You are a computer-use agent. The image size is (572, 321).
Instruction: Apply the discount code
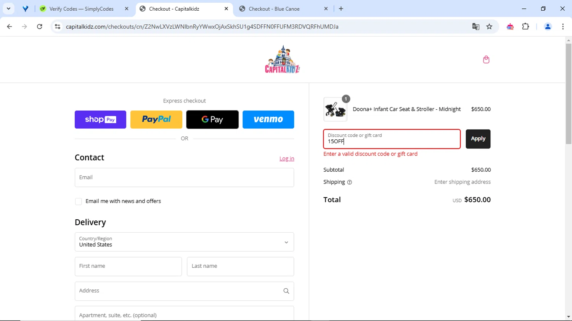(x=478, y=139)
